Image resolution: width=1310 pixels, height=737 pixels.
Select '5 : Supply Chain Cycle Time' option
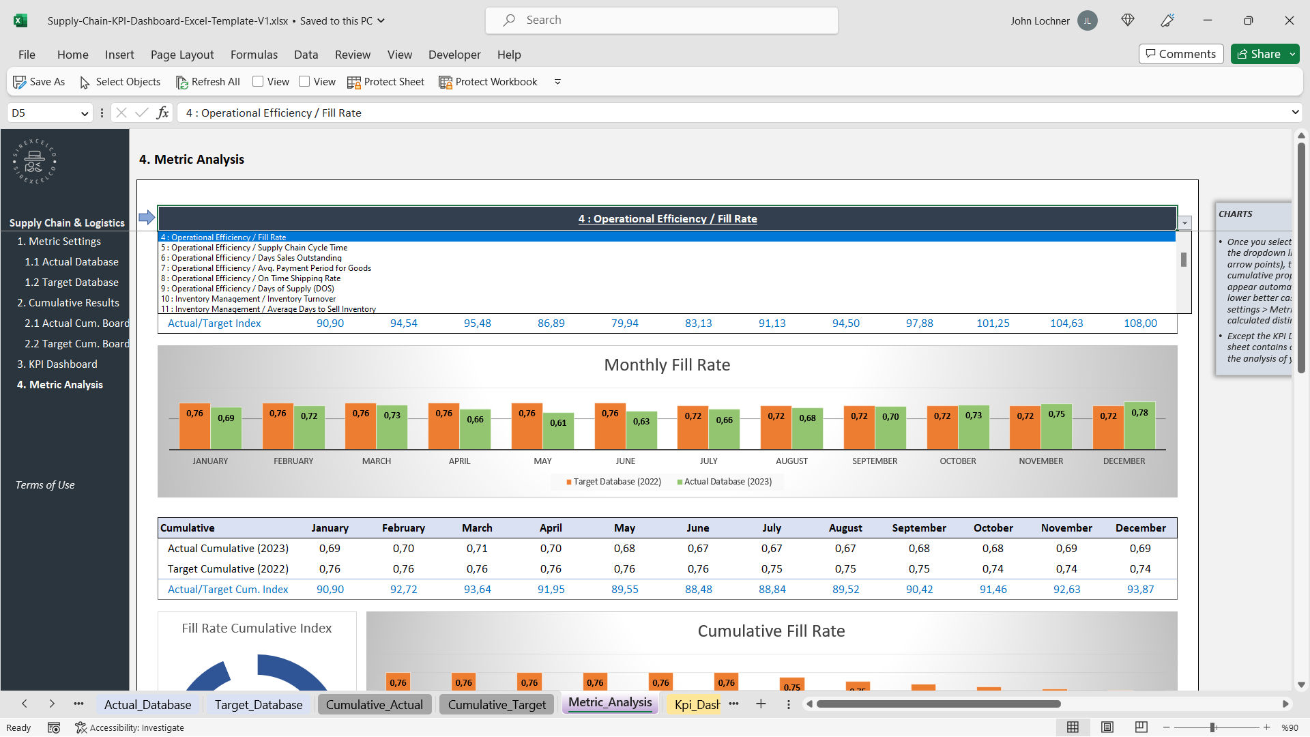pos(667,248)
